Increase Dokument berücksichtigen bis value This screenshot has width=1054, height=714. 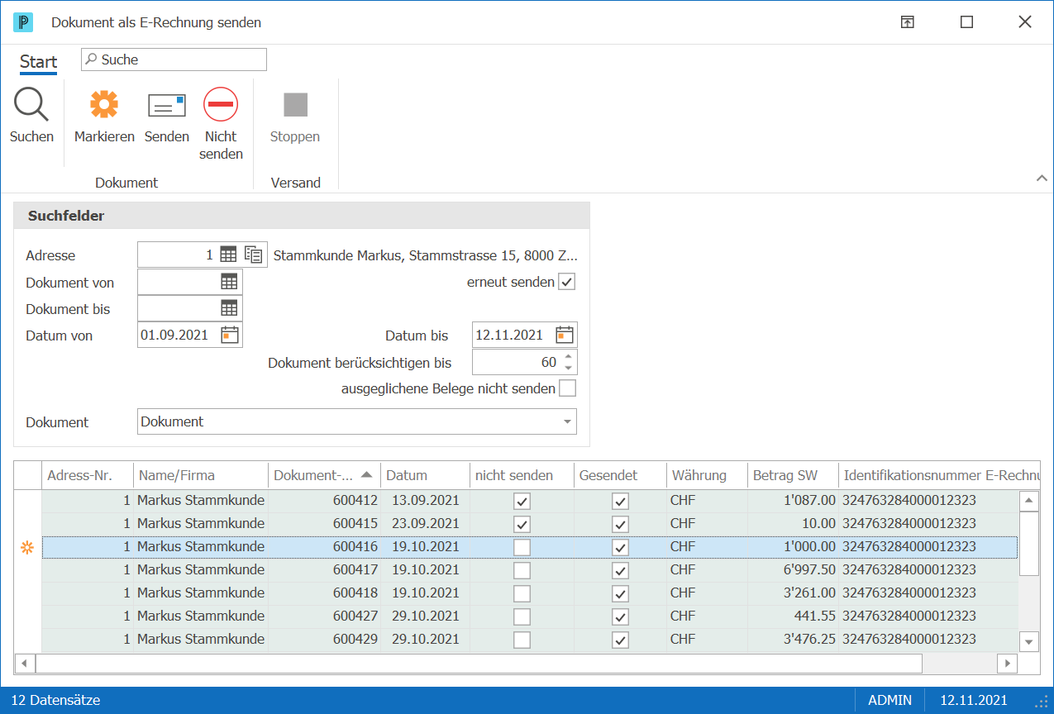(567, 357)
